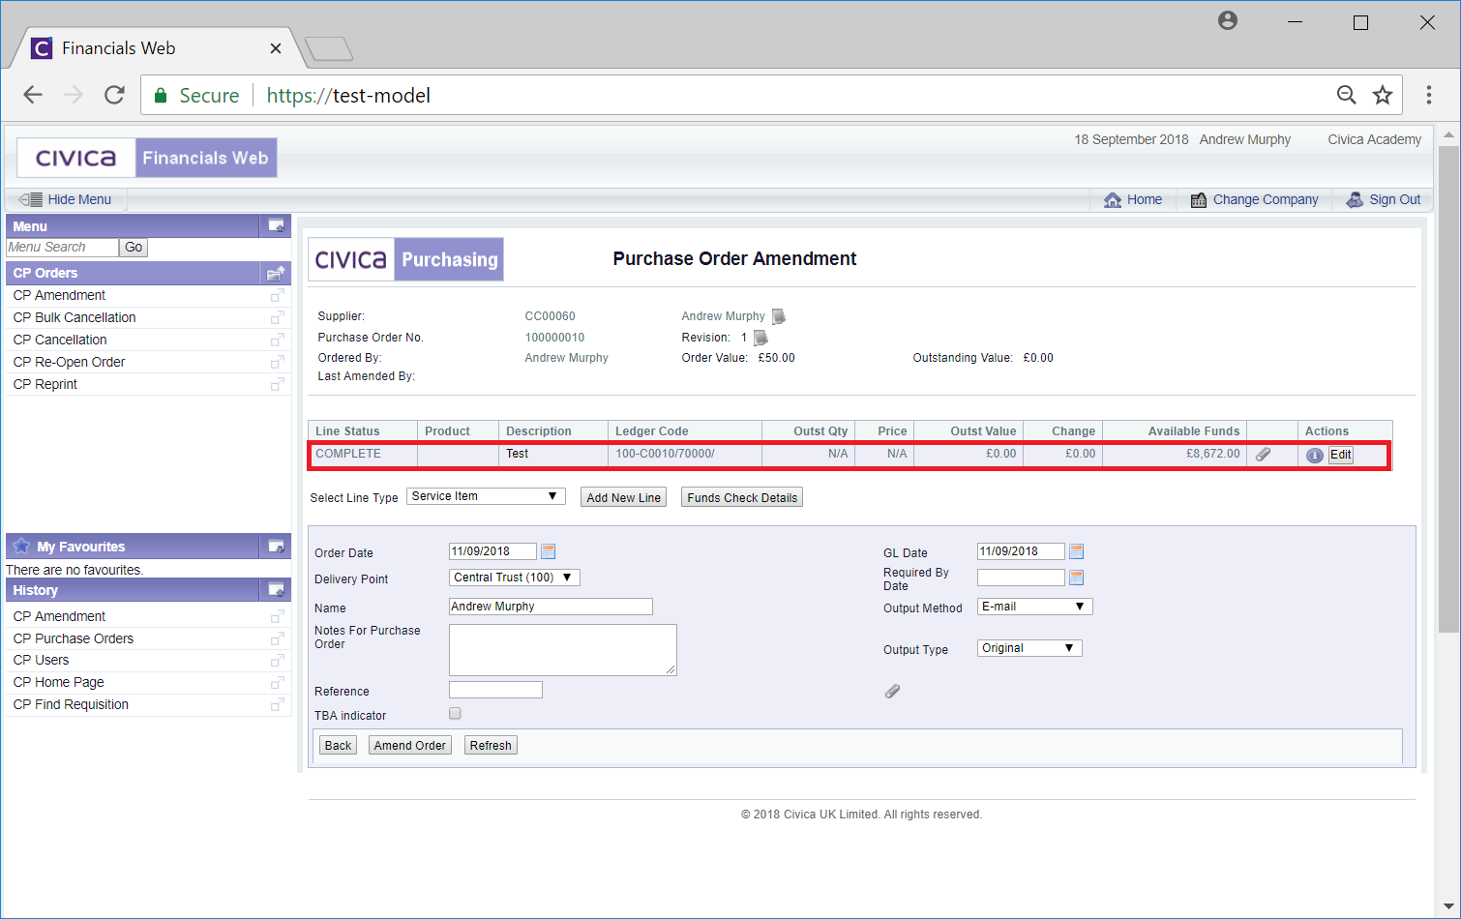Click the browser address bar URL
Image resolution: width=1461 pixels, height=919 pixels.
point(348,95)
